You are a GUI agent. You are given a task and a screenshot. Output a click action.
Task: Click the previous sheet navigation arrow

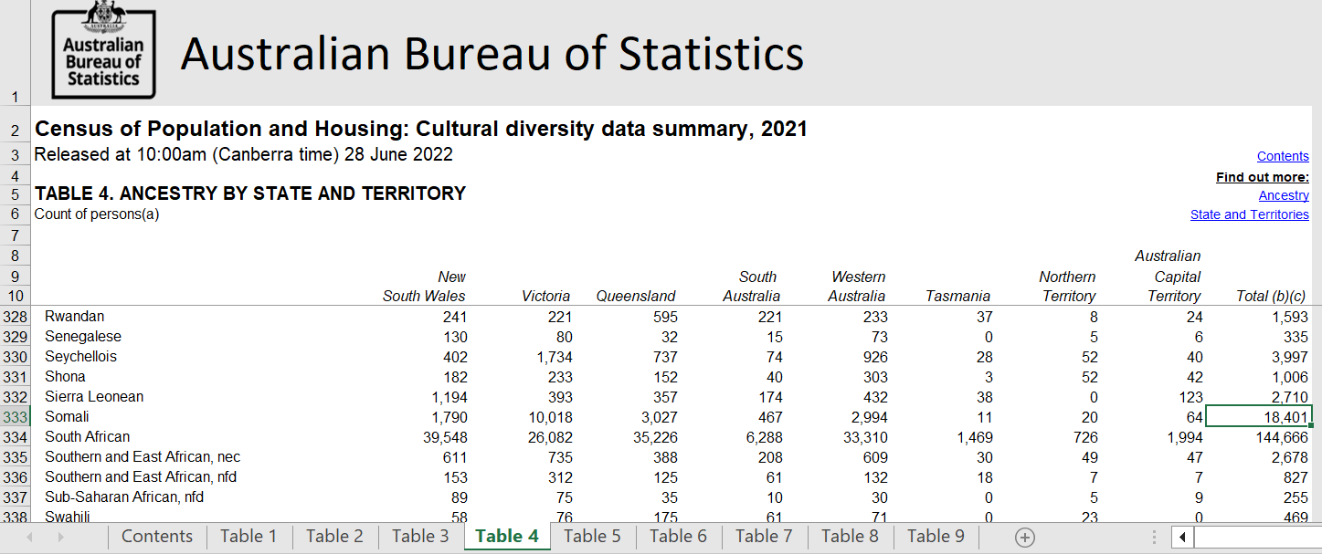30,538
